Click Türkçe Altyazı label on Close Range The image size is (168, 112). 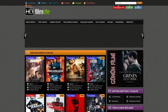(31, 95)
